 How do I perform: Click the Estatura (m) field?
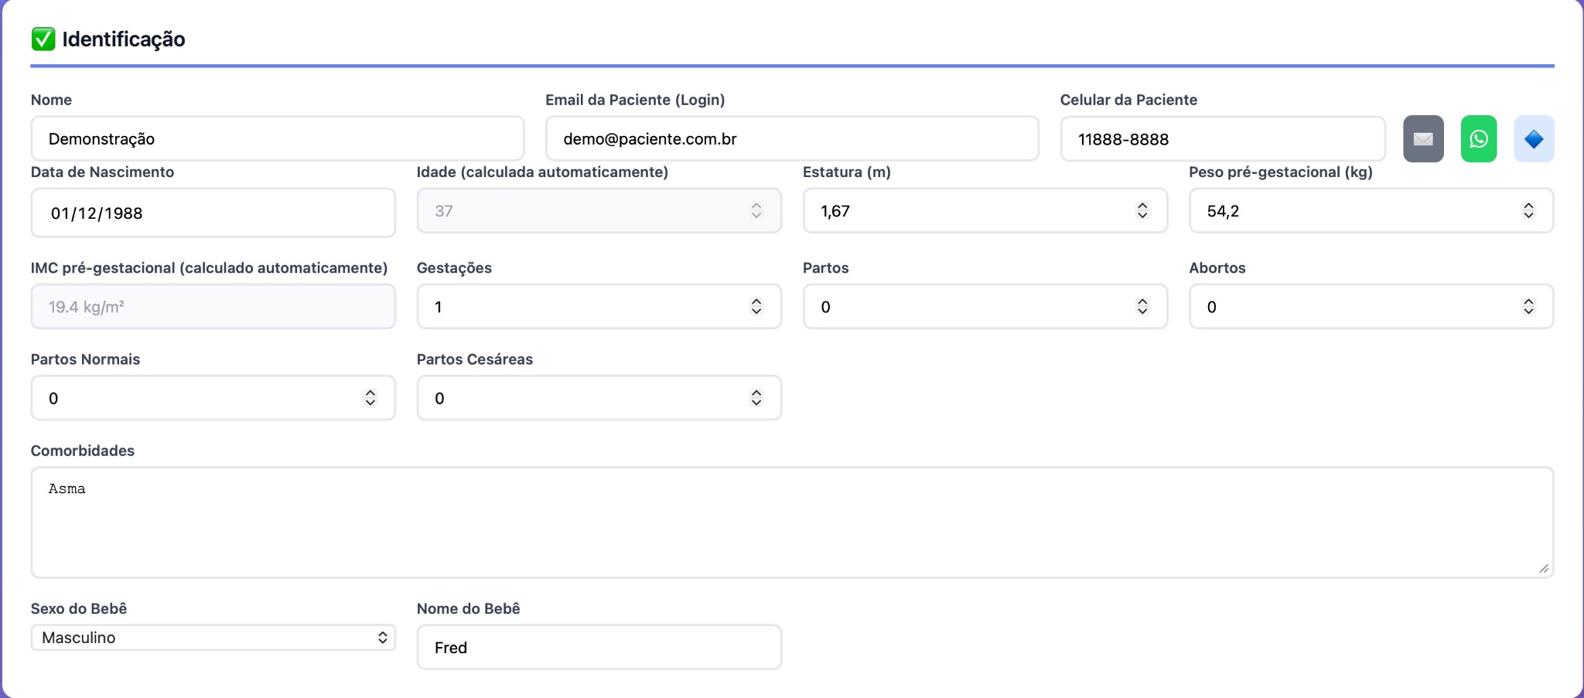pyautogui.click(x=985, y=211)
